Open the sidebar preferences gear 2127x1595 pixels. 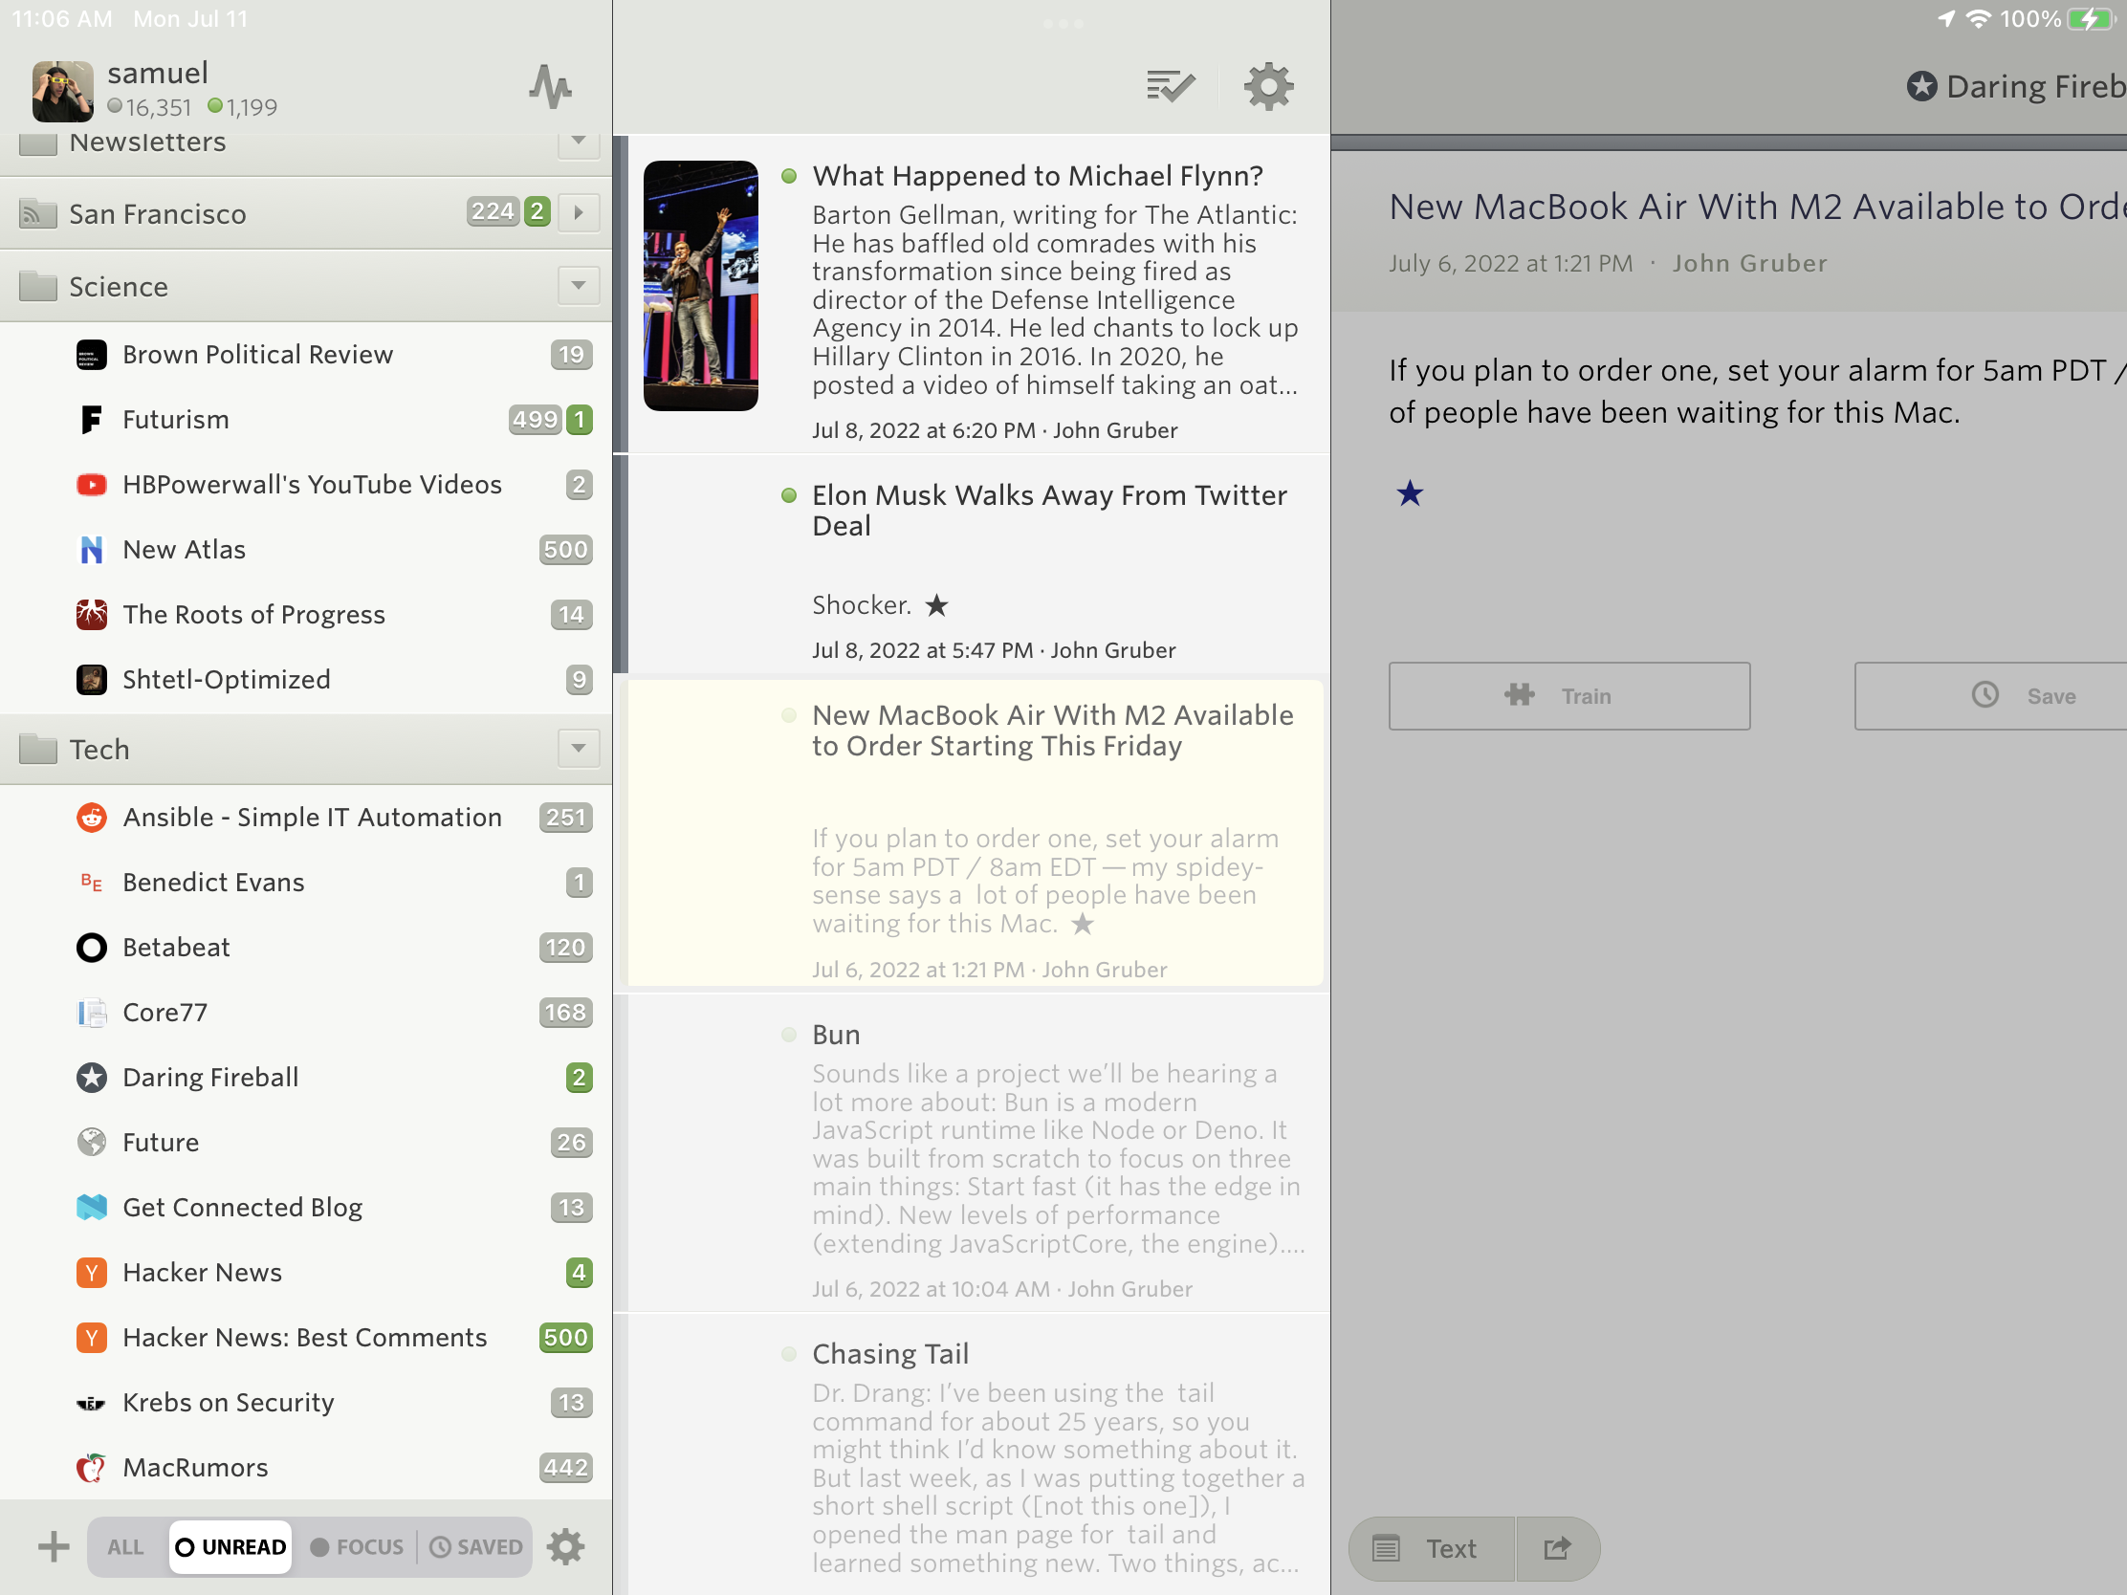[x=565, y=1546]
